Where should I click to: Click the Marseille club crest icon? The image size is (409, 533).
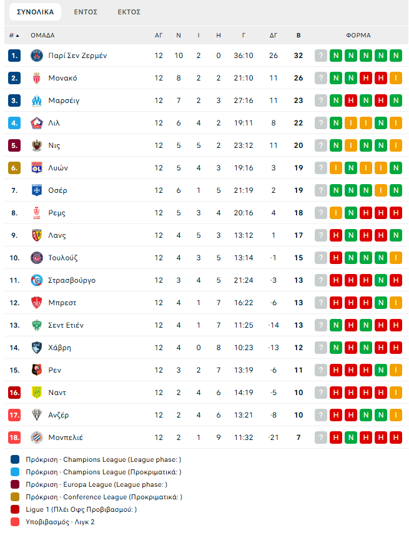36,100
